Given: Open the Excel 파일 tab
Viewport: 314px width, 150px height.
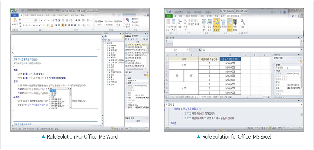Looking at the screenshot, I should click(169, 16).
